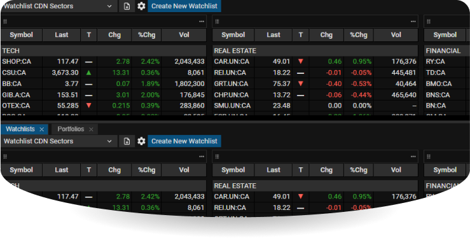Sort the upper REAL ESTATE table by Last
Viewport: 470px width, 238px height.
point(273,35)
